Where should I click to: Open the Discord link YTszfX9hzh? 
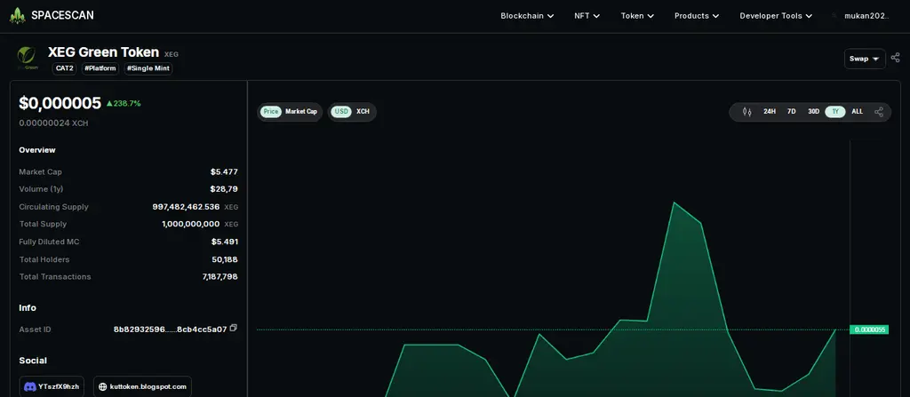52,386
